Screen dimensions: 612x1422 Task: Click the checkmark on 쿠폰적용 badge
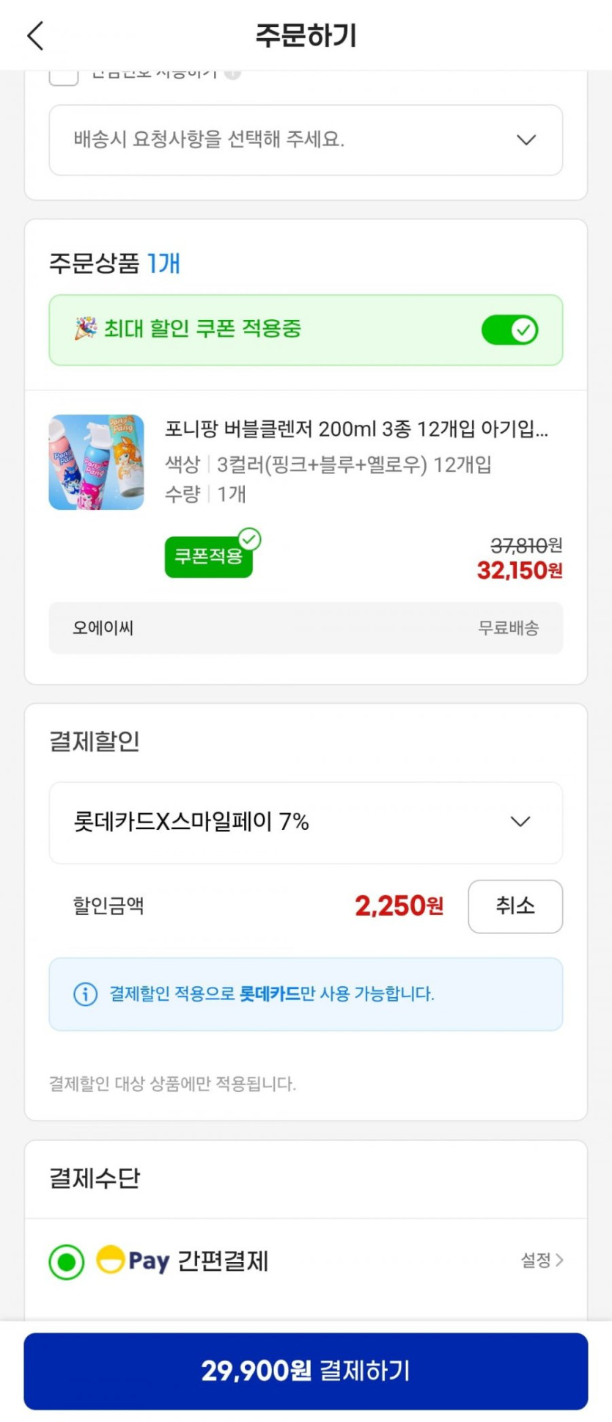[249, 540]
